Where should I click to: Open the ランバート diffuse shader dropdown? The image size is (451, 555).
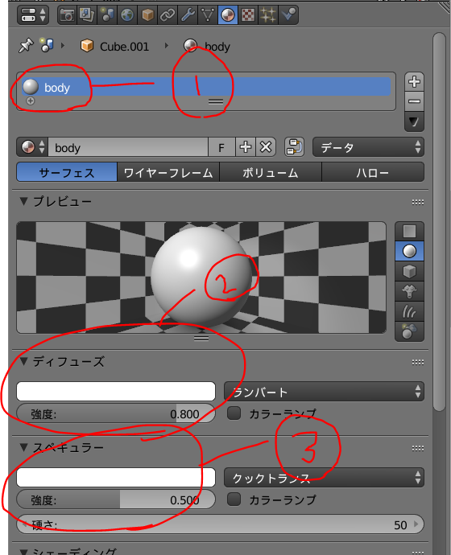(324, 391)
